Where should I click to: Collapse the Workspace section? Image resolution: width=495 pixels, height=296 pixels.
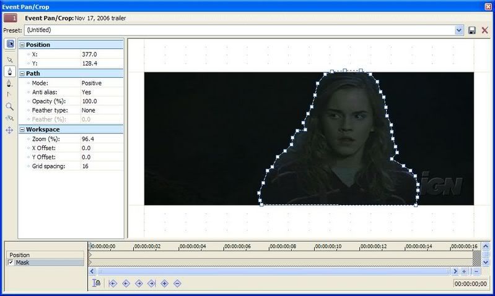22,129
